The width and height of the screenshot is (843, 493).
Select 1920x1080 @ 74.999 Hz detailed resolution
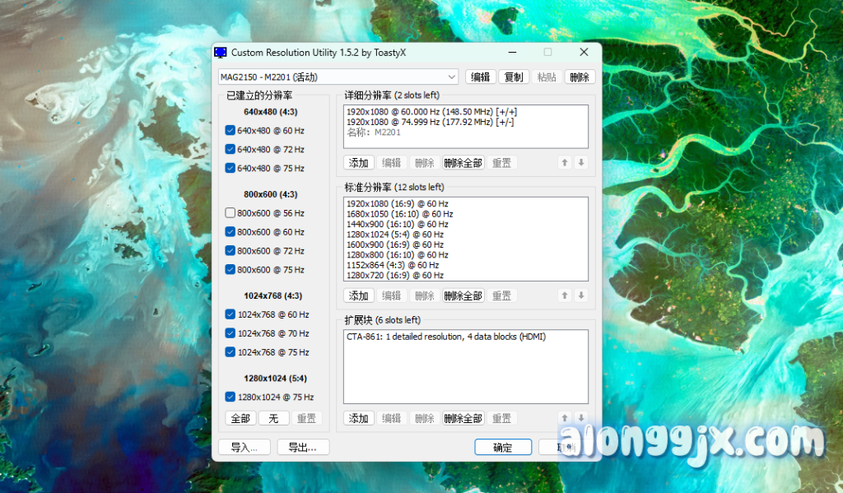tap(430, 122)
